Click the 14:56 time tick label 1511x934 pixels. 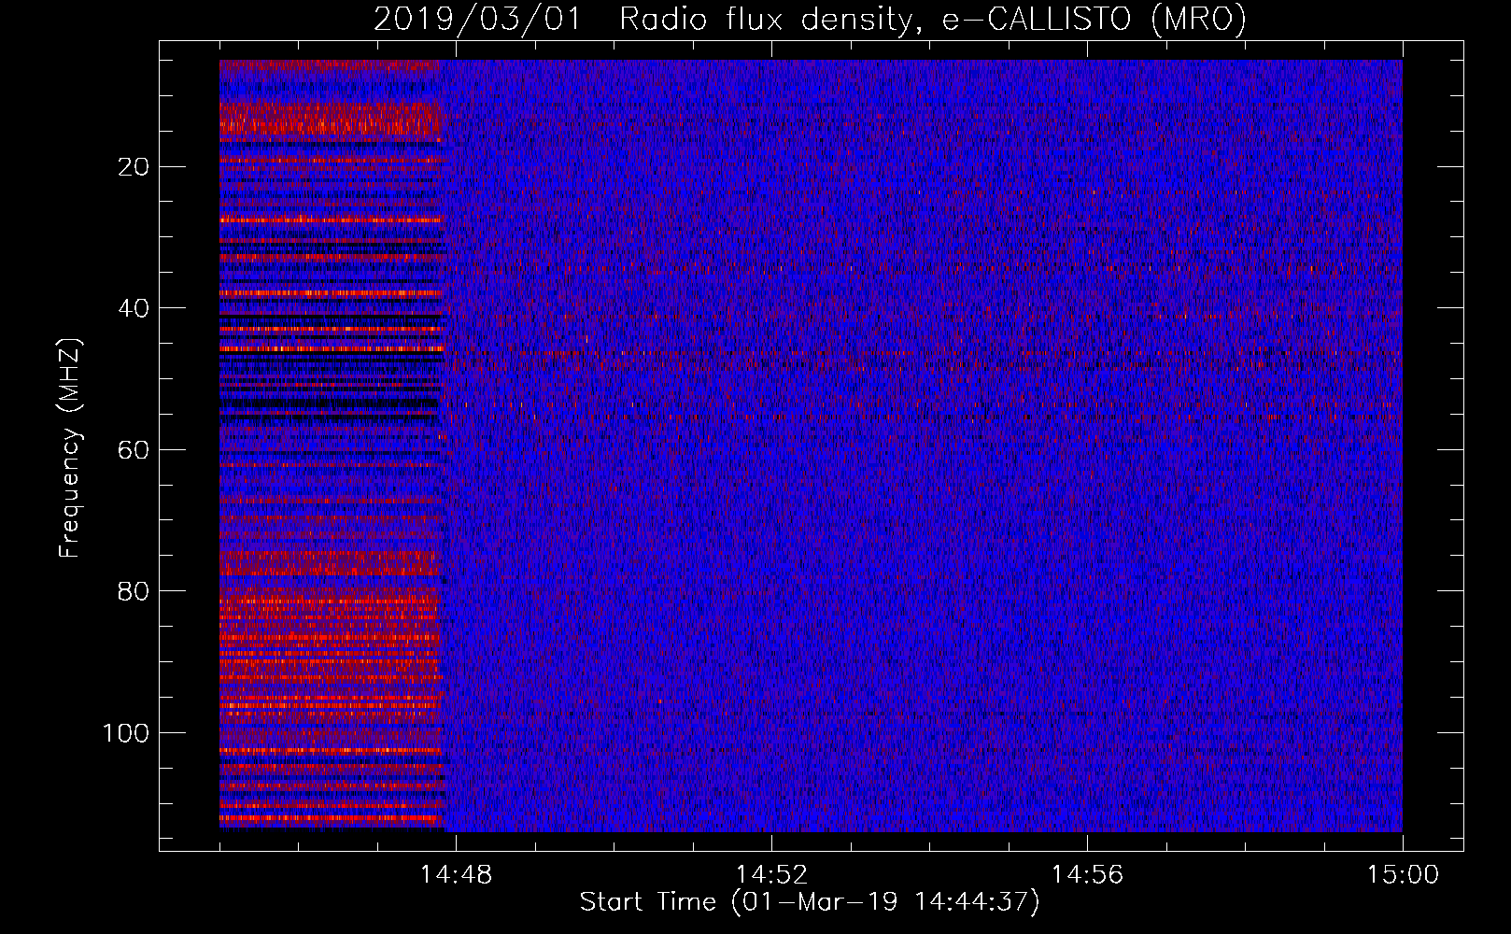(1087, 874)
